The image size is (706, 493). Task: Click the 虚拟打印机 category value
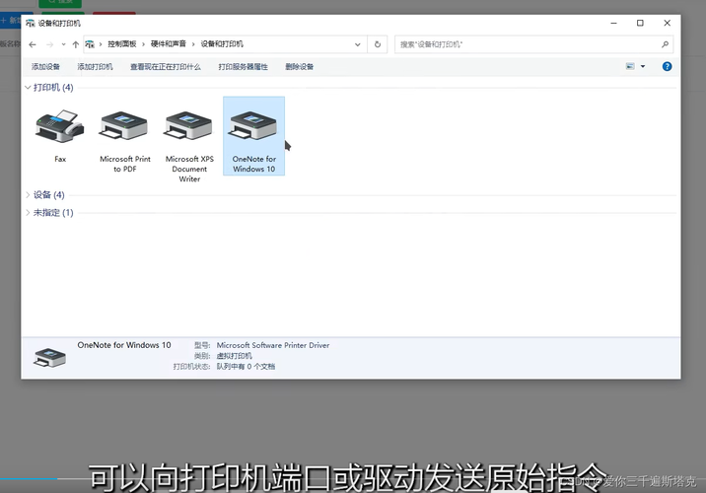234,356
